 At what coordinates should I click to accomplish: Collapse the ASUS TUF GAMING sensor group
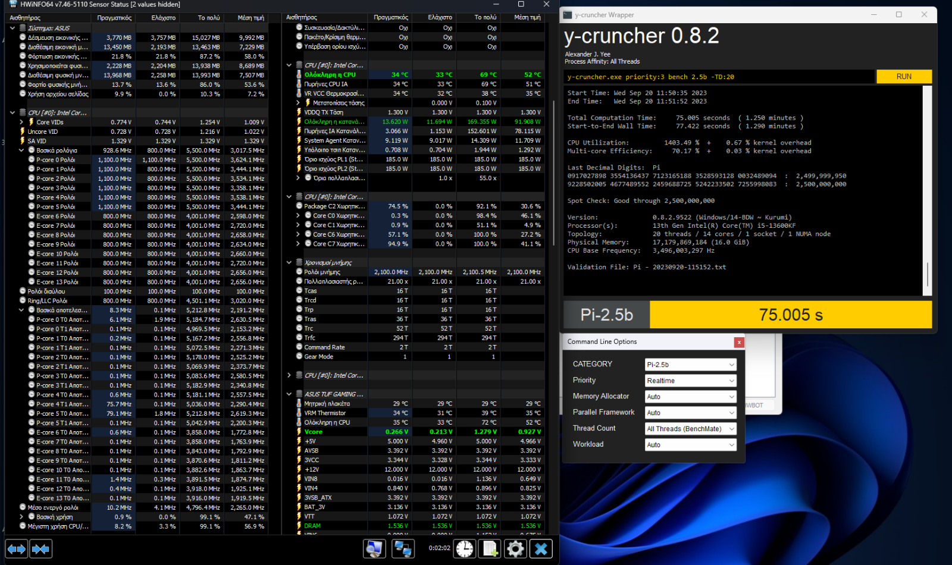click(x=289, y=394)
